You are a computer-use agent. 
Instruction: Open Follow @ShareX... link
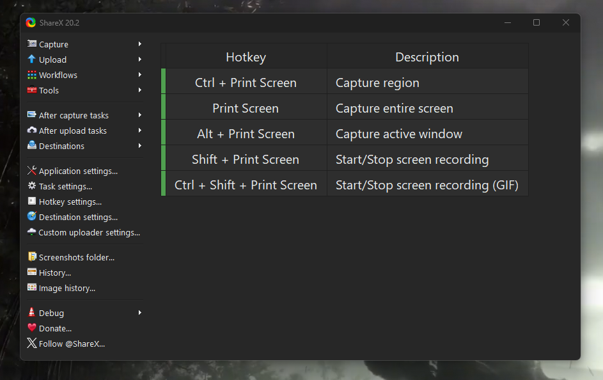[x=84, y=344]
